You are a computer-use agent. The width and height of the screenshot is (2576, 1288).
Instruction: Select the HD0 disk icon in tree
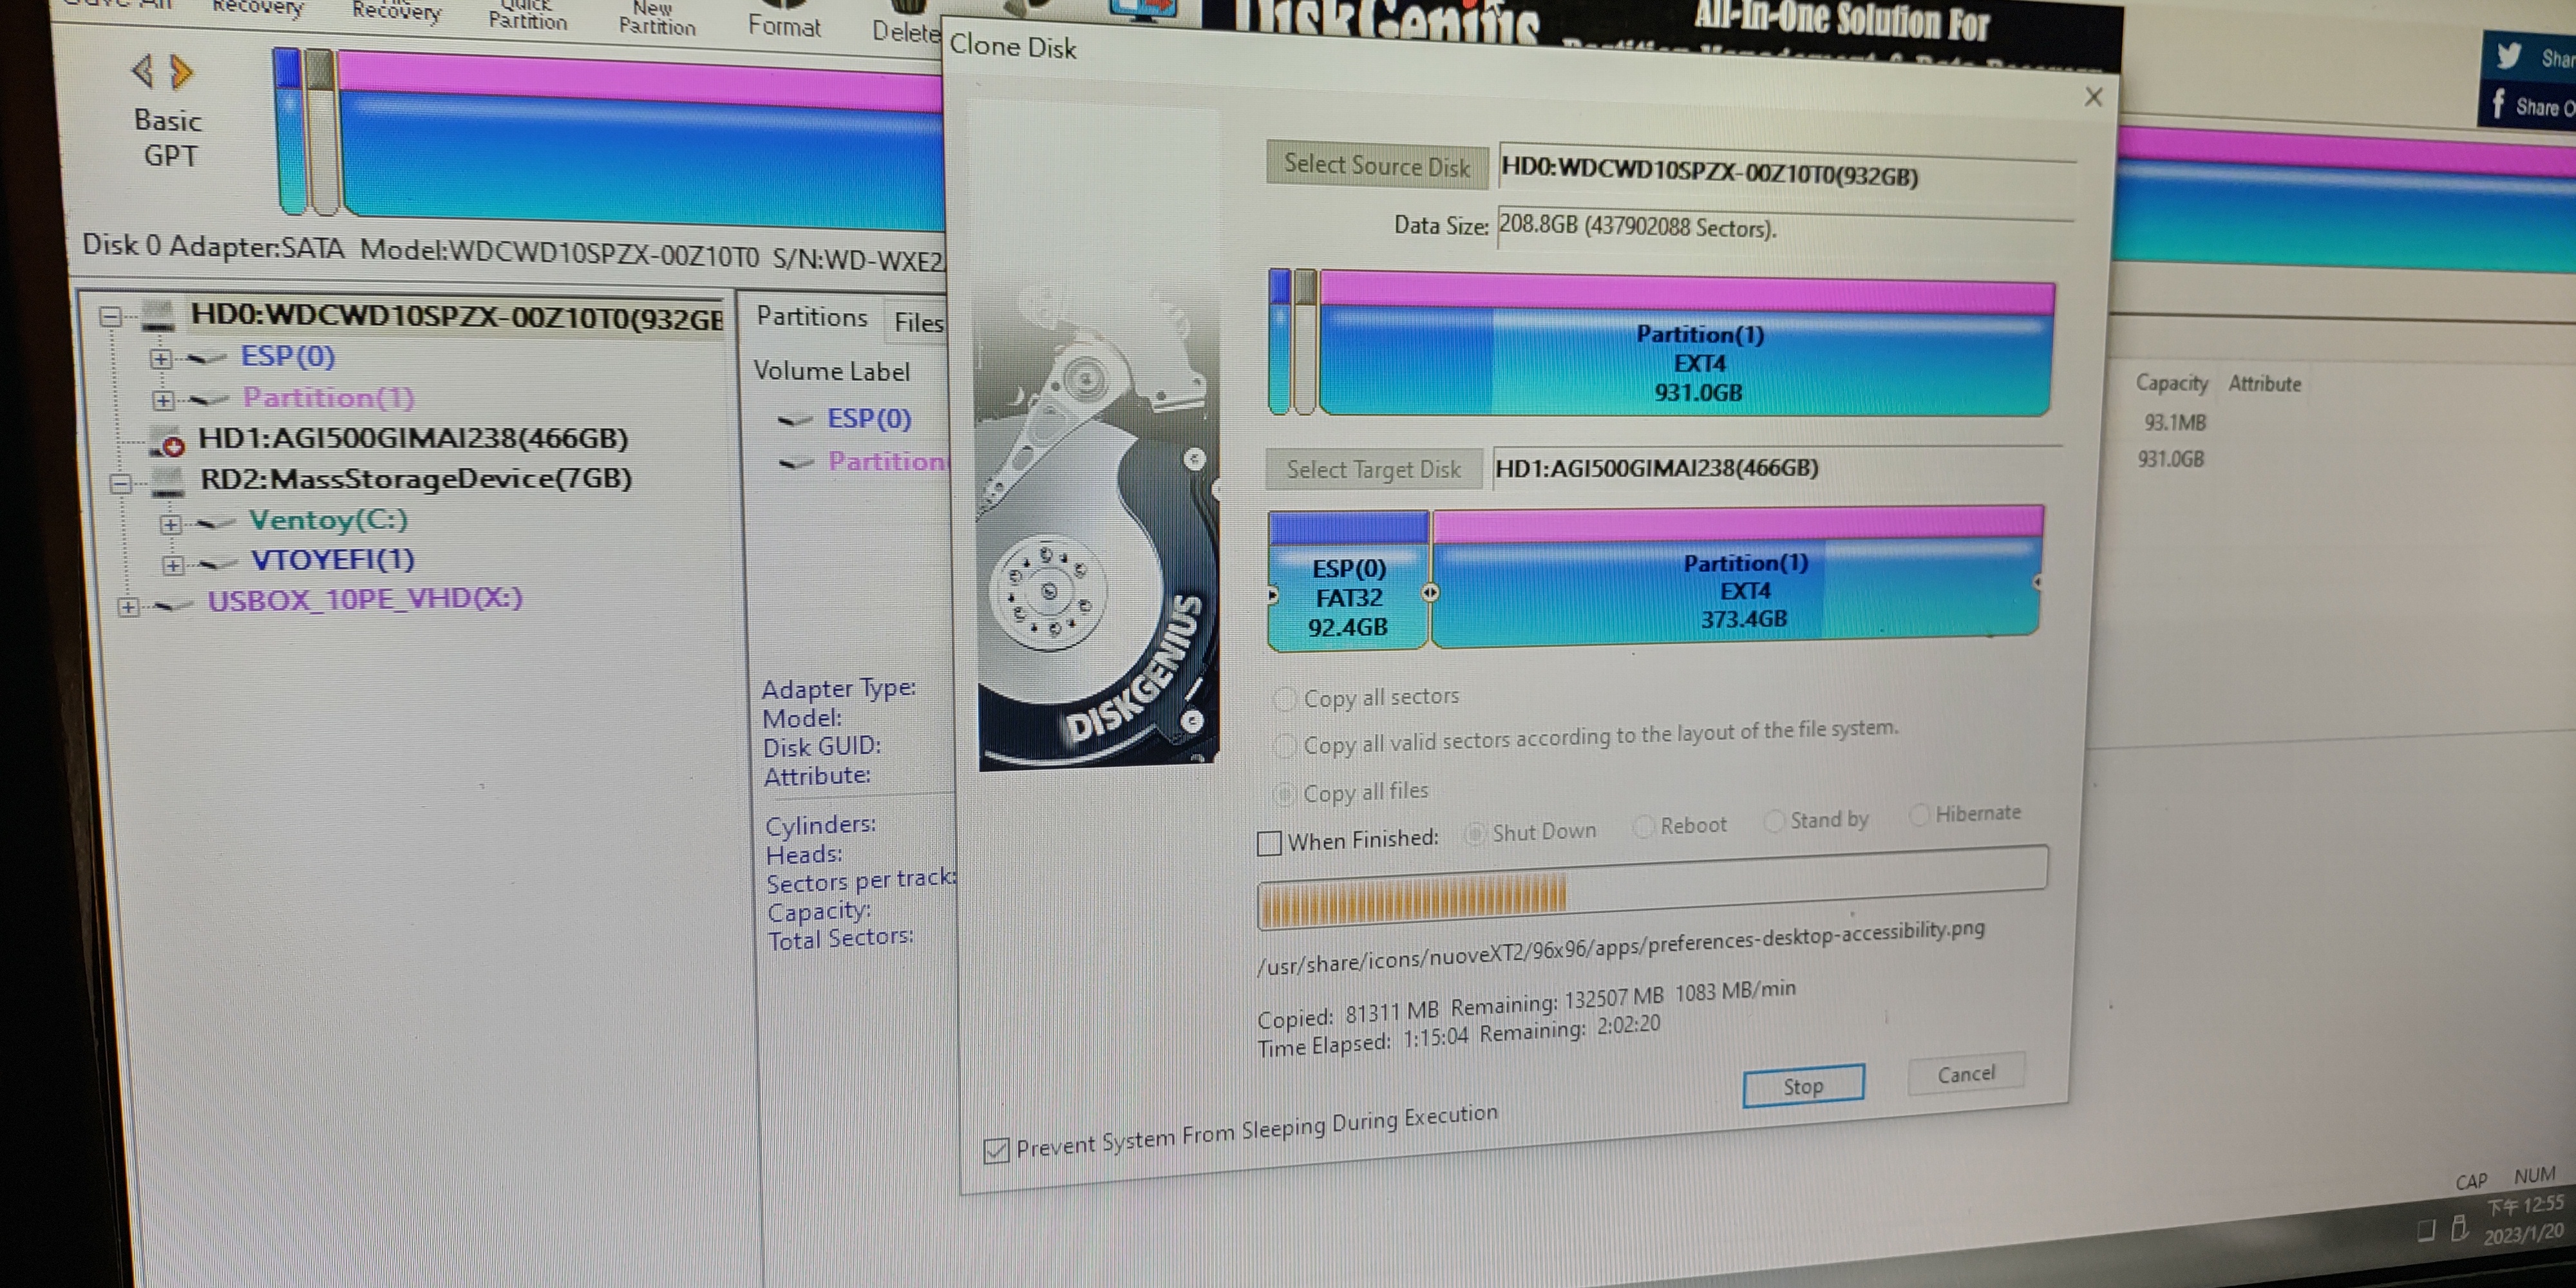click(x=158, y=316)
